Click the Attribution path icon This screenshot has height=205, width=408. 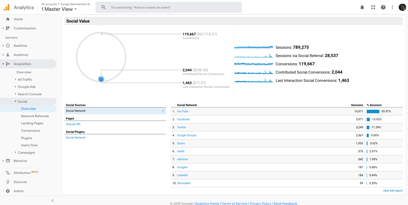(x=8, y=173)
